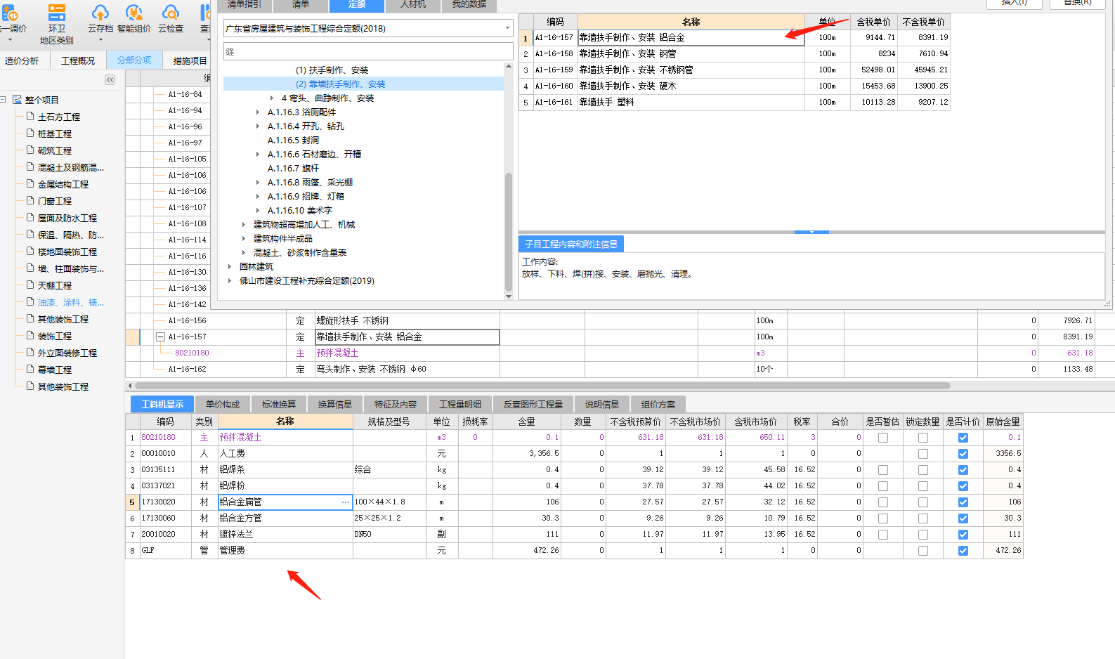This screenshot has width=1115, height=659.
Task: Click the document icon beside 门窗工程
Action: point(30,201)
